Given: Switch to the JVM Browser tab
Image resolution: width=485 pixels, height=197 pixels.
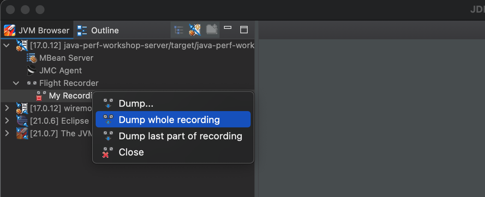Looking at the screenshot, I should pyautogui.click(x=37, y=30).
